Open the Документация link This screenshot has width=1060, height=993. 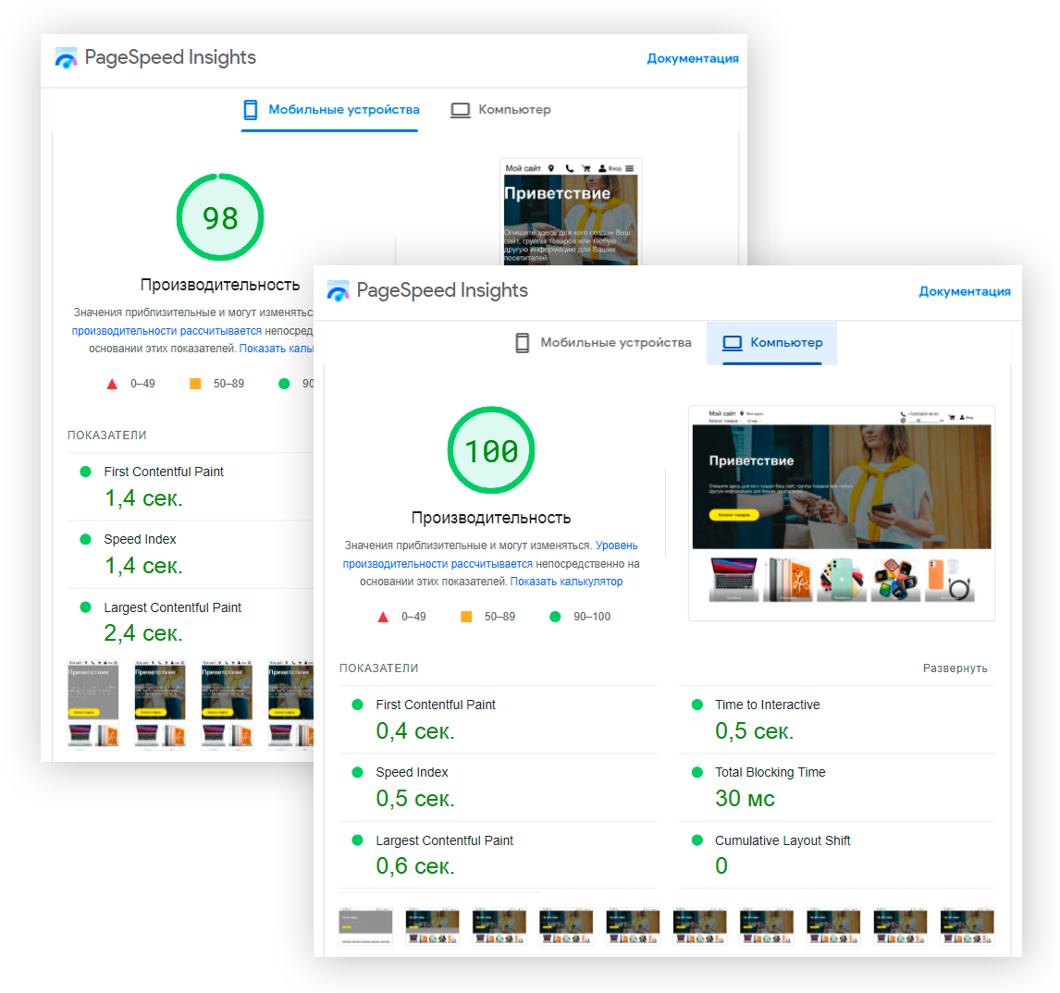click(964, 290)
